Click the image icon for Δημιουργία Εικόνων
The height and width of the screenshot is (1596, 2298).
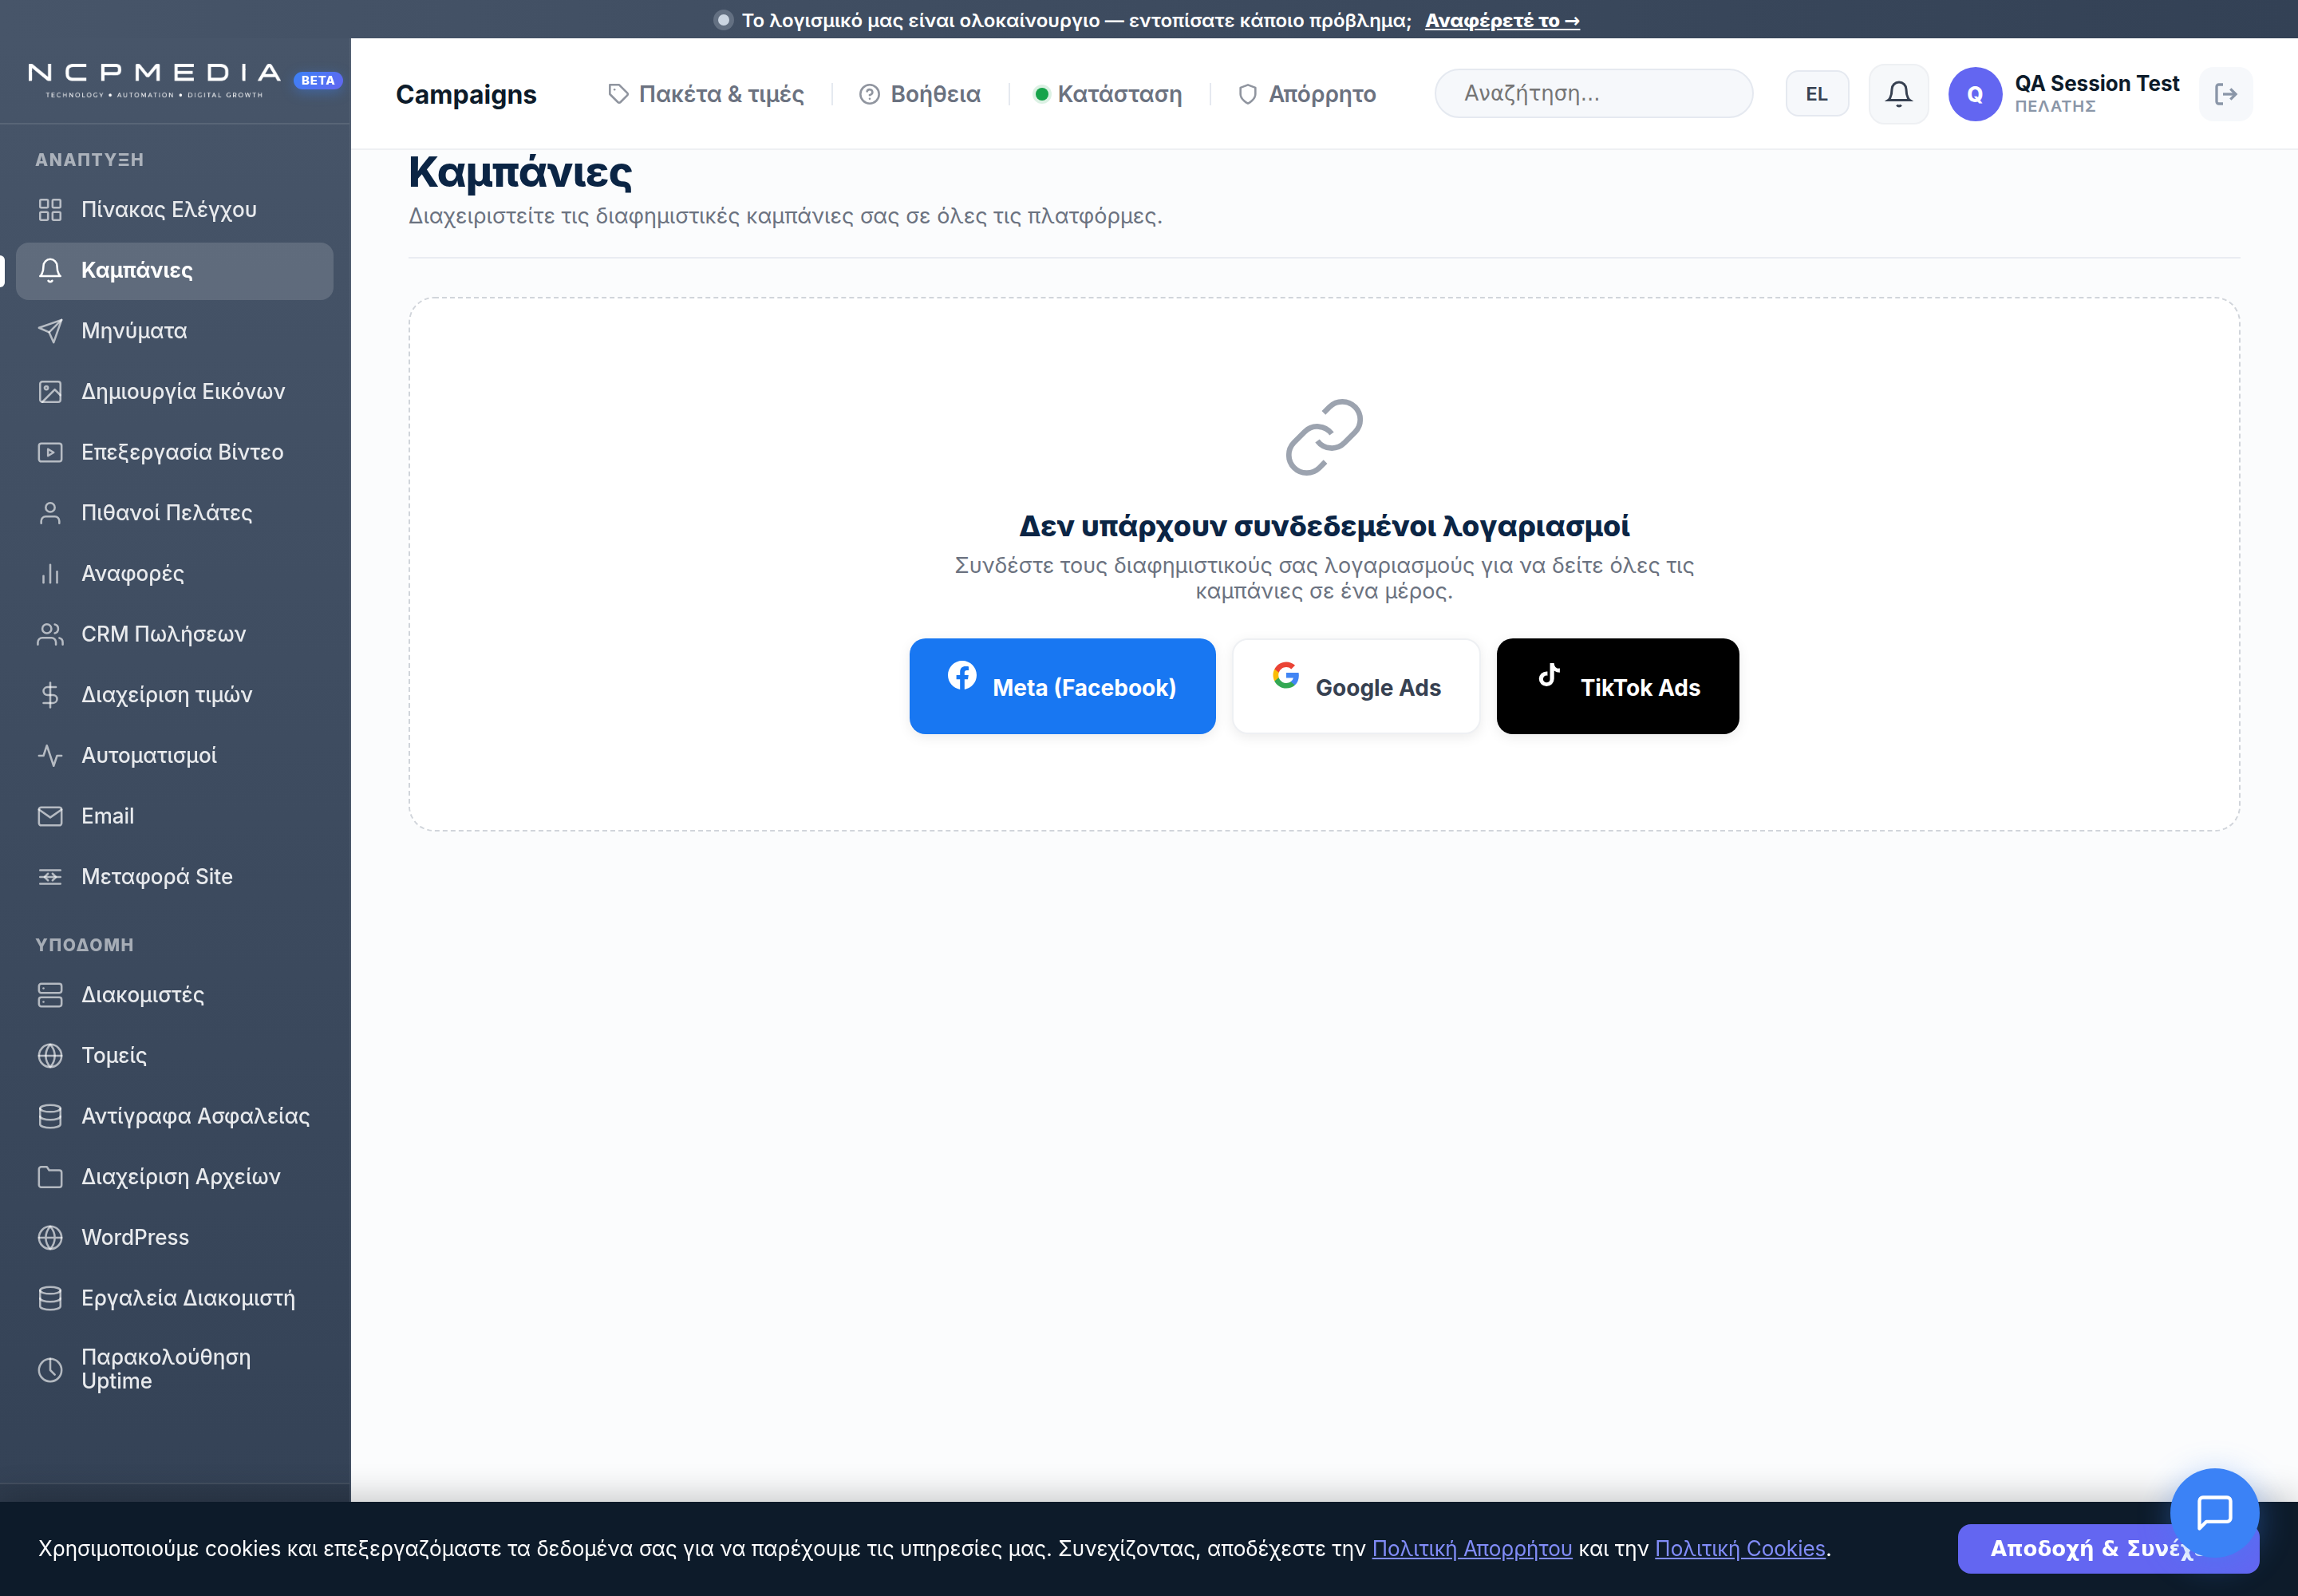pos(50,392)
